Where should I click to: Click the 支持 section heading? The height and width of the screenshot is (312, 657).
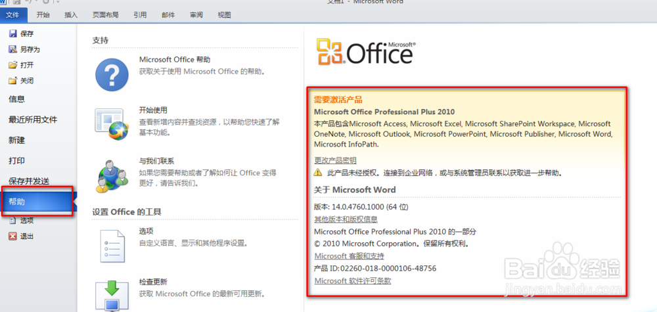pyautogui.click(x=100, y=41)
